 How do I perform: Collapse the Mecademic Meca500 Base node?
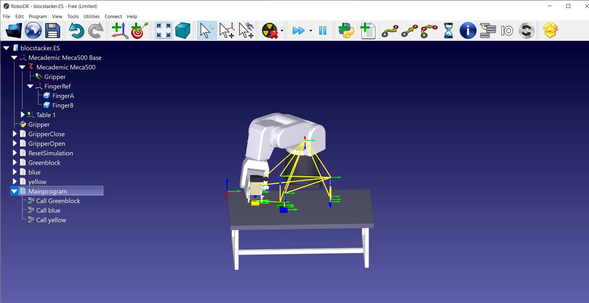[x=14, y=58]
